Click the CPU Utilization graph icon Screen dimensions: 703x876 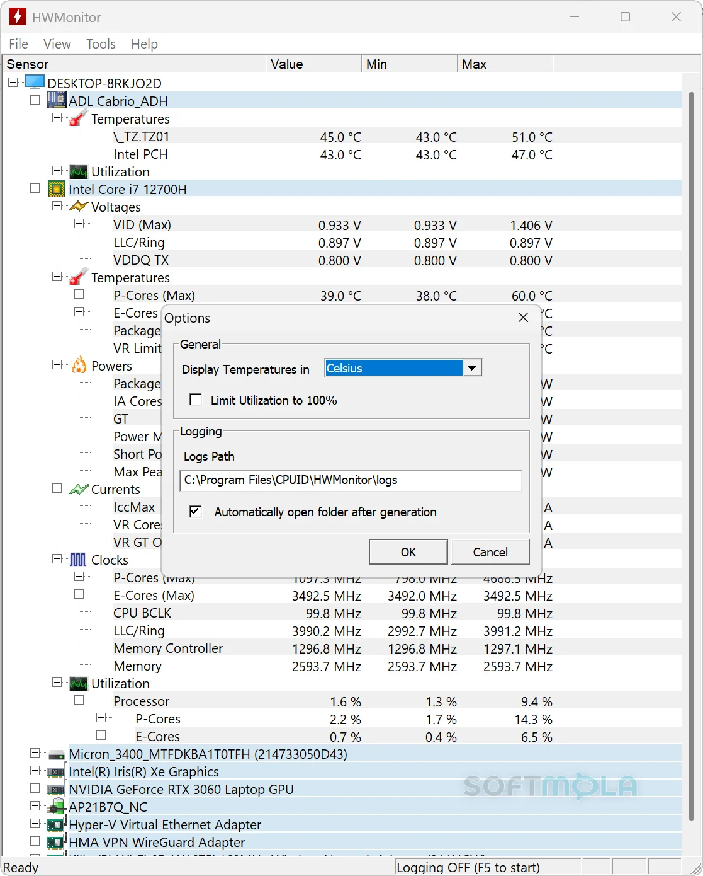click(78, 683)
